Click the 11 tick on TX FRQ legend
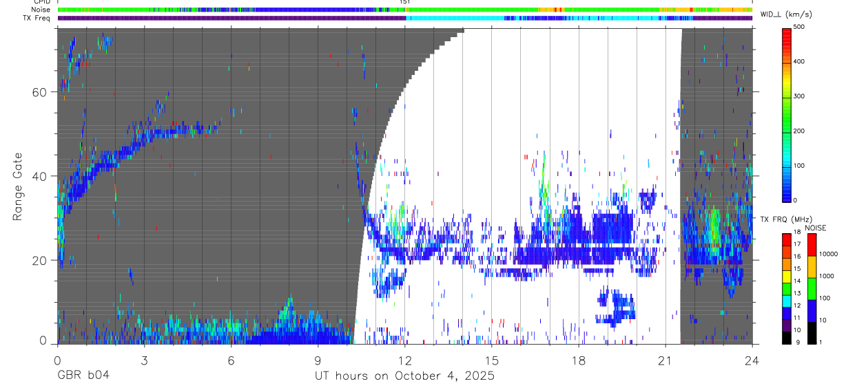This screenshot has width=846, height=390. [797, 318]
